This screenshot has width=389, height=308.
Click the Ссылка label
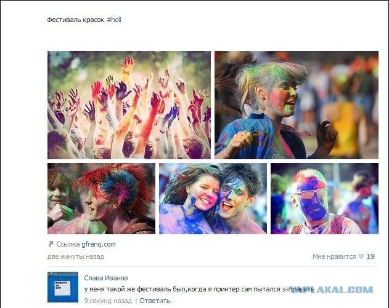coord(68,244)
